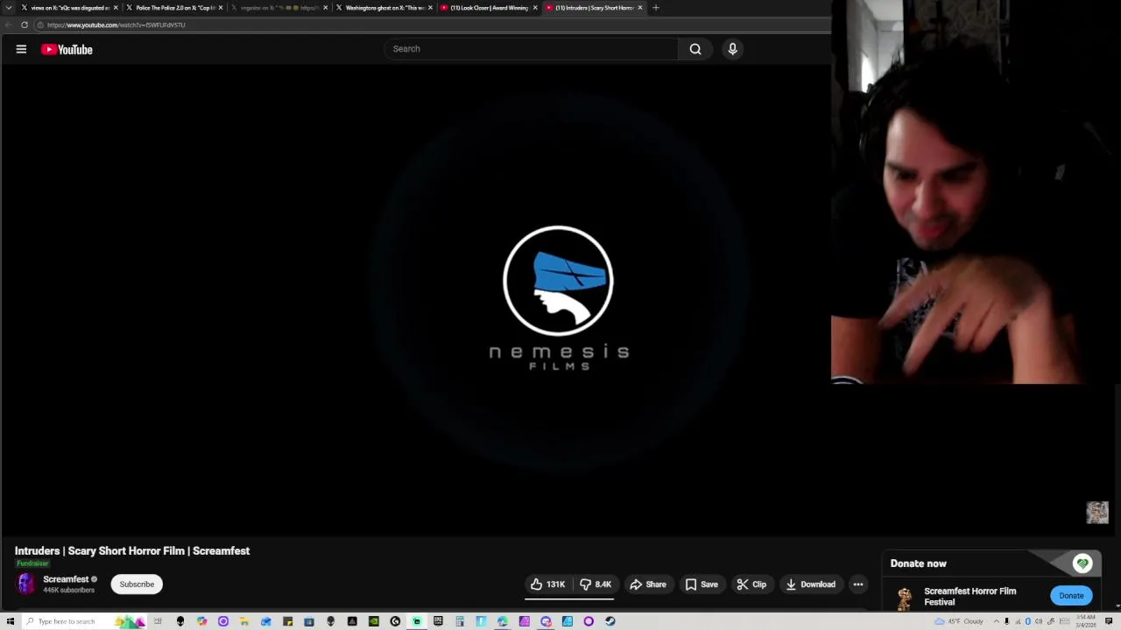The height and width of the screenshot is (630, 1121).
Task: Go to YouTube home via logo
Action: pyautogui.click(x=67, y=50)
